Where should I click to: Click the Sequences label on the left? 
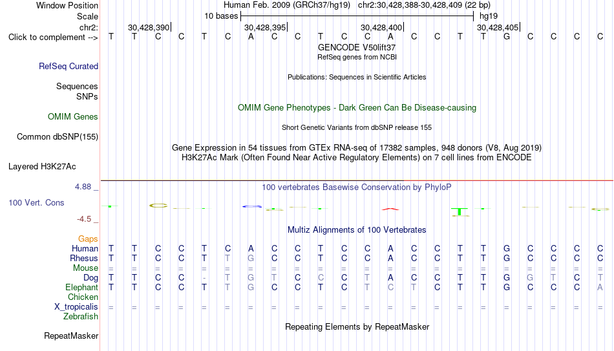(77, 86)
